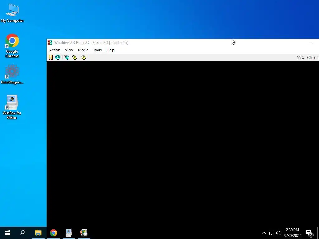This screenshot has width=319, height=239.
Task: Click the '55% - Click to' status text
Action: [x=307, y=58]
